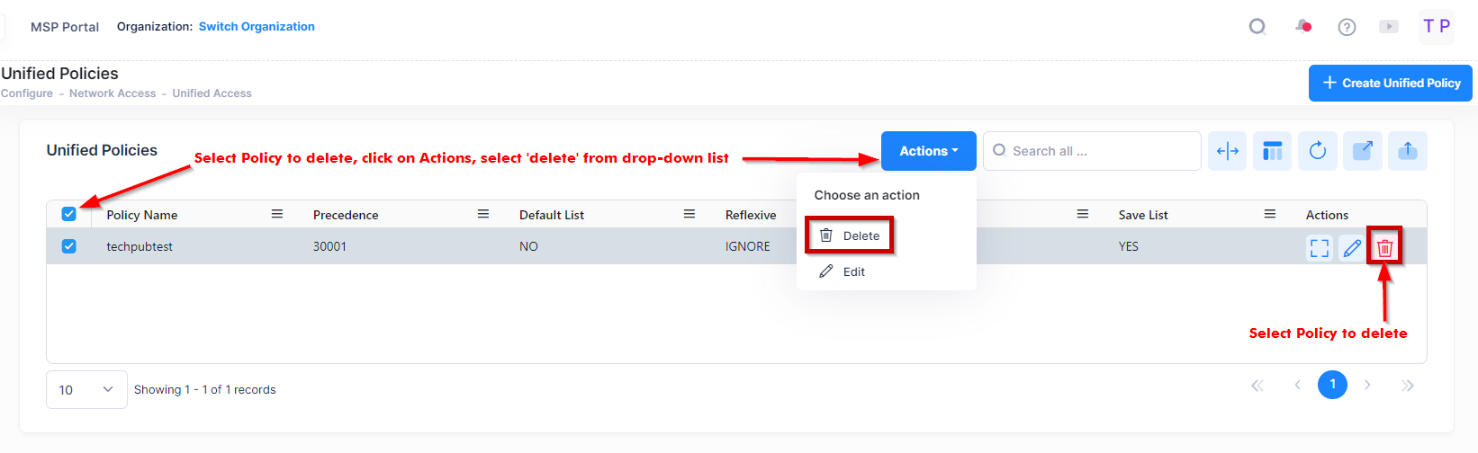This screenshot has height=453, width=1478.
Task: Open the column chooser icon
Action: coord(1273,151)
